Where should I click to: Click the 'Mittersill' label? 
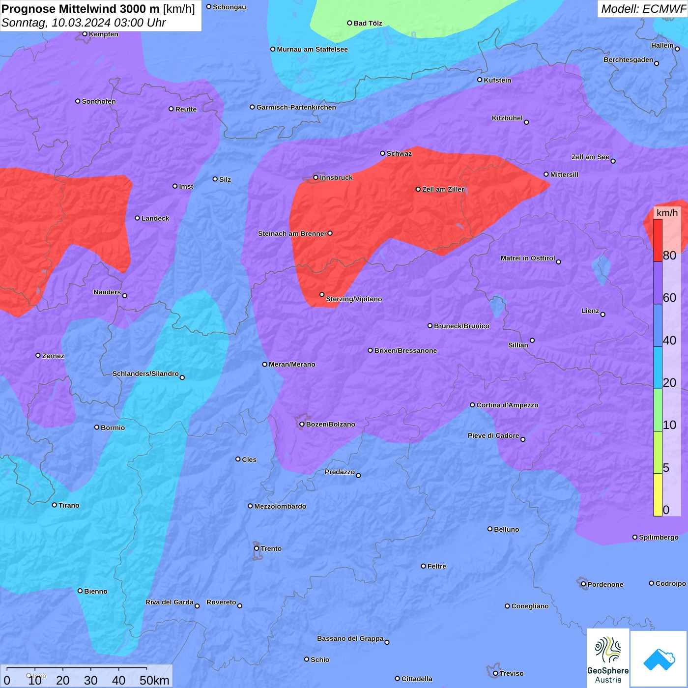[x=565, y=174]
